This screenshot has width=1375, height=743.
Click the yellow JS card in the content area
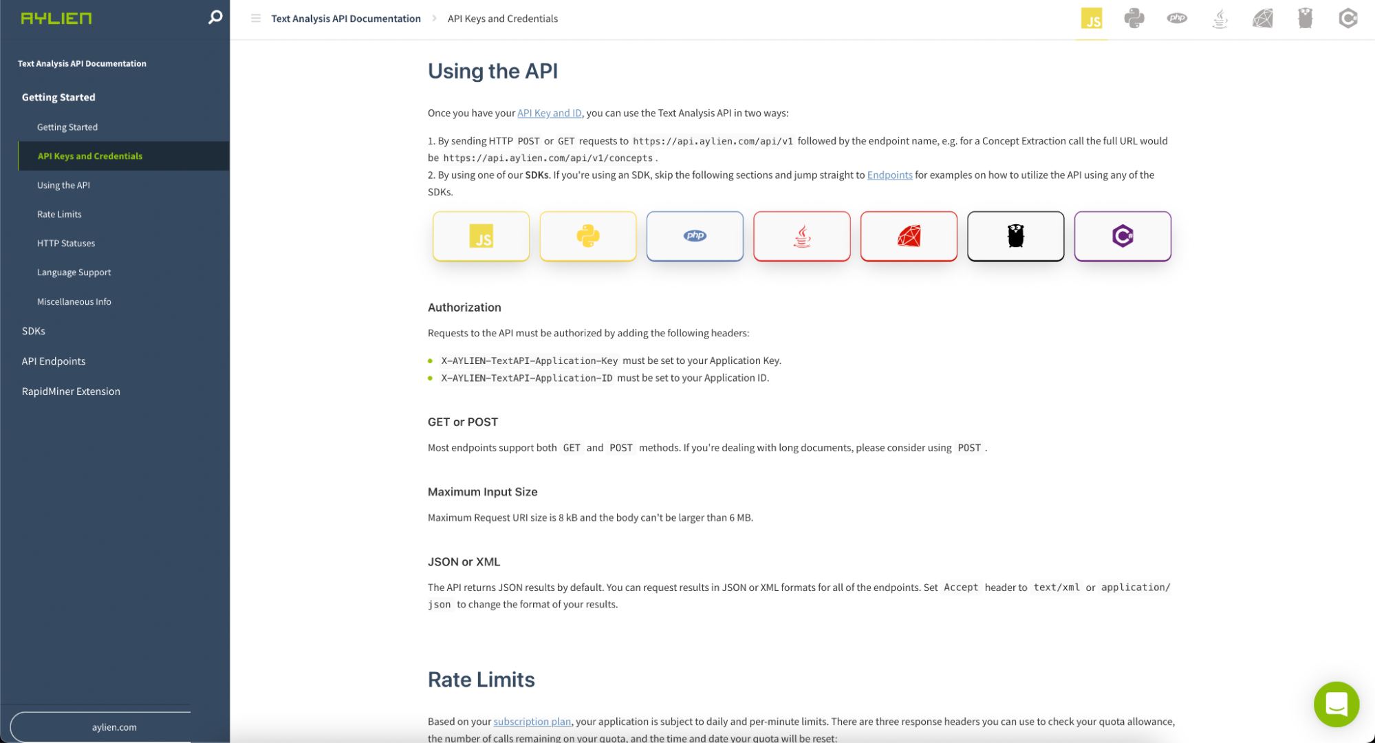pyautogui.click(x=481, y=236)
